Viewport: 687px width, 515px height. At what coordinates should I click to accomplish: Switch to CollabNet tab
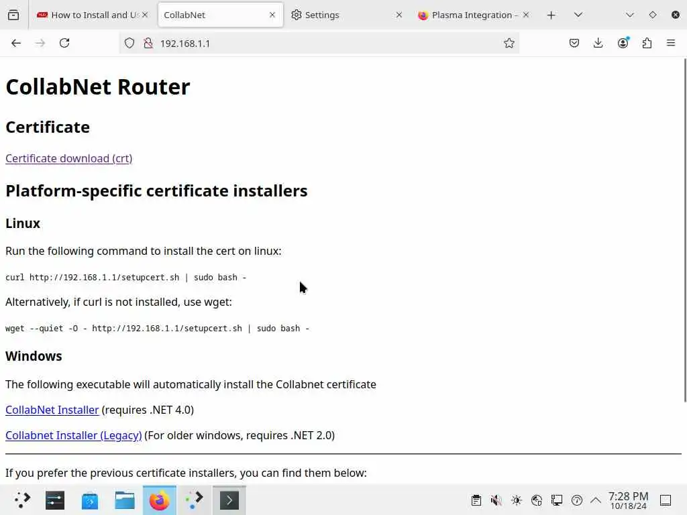(220, 15)
